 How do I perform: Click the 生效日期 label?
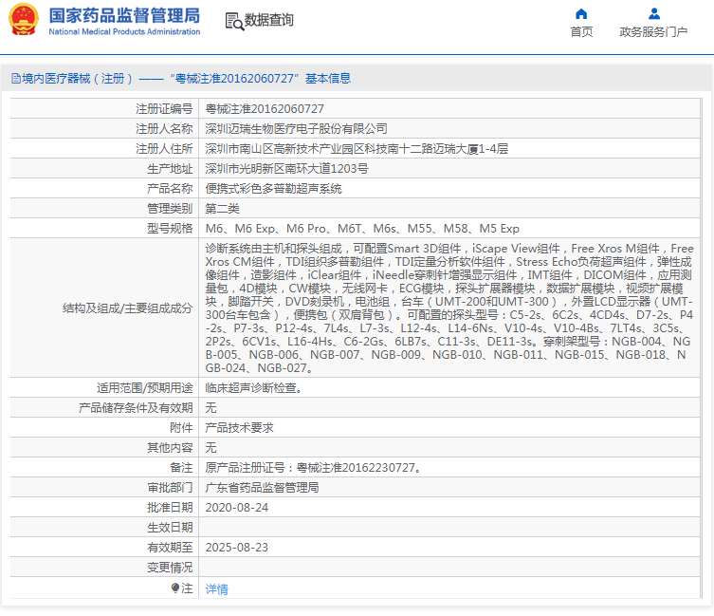[170, 528]
